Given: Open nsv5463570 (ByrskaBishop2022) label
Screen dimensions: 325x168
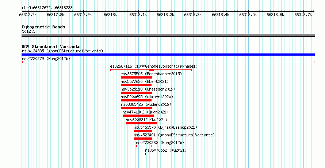Looking at the screenshot, I should click(x=166, y=127).
